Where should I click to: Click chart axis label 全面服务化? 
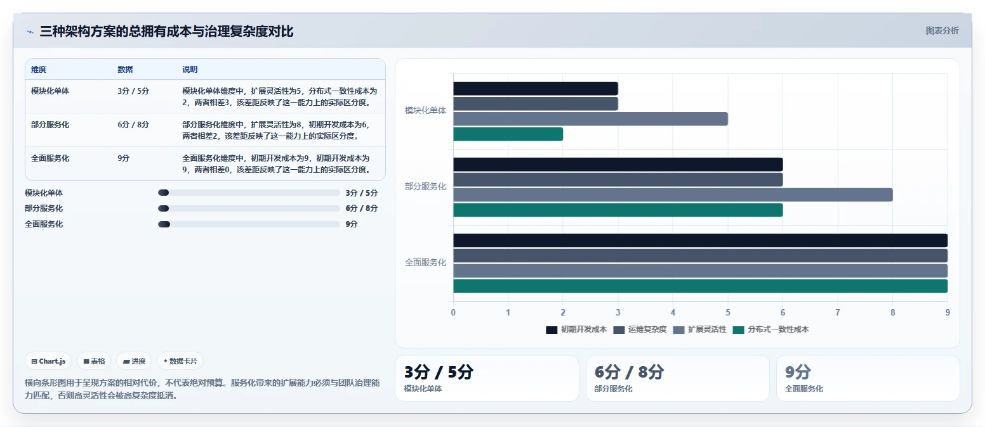tap(425, 262)
